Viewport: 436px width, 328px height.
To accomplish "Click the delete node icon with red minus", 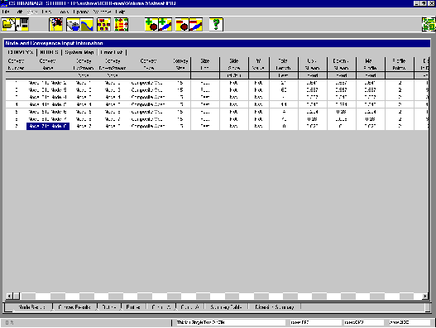I will 182,25.
